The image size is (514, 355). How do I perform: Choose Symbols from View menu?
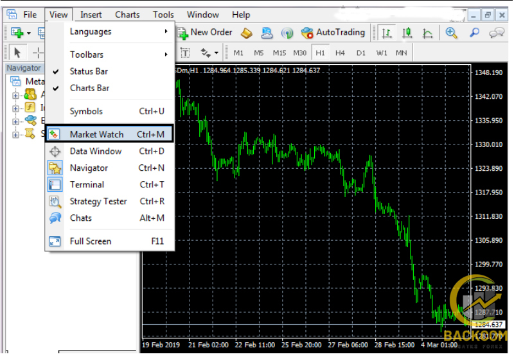coord(109,111)
